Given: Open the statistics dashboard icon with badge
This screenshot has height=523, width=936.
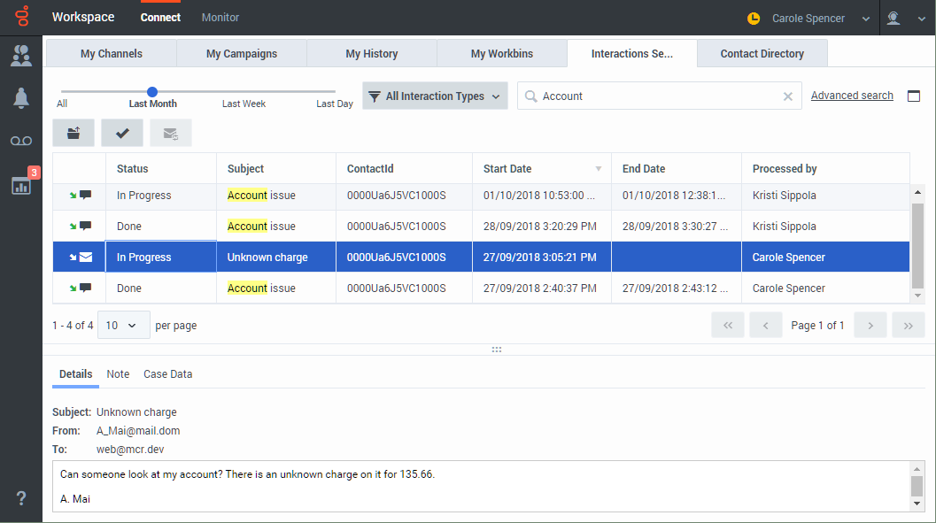Looking at the screenshot, I should click(20, 185).
